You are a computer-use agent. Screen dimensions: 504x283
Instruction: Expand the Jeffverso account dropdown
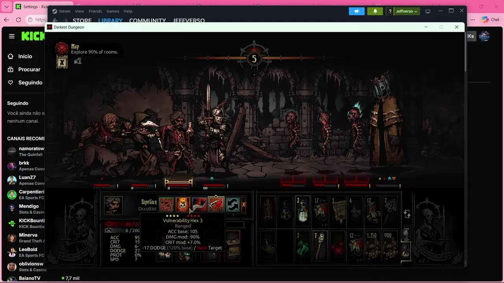click(407, 11)
